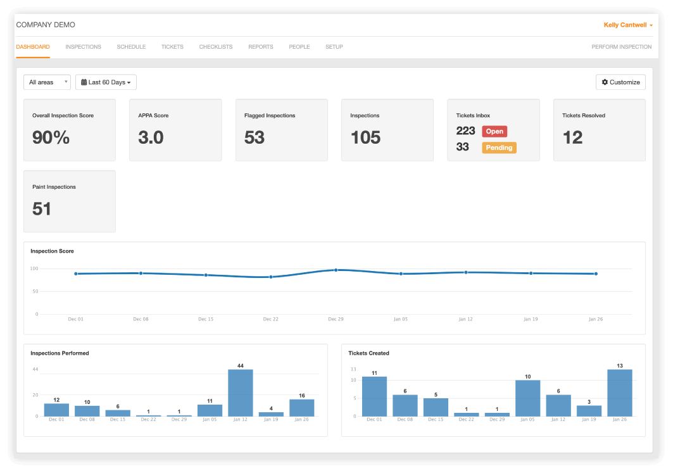Viewport: 673px width, 473px height.
Task: Open the Last 60 Days date range dropdown
Action: pos(106,82)
